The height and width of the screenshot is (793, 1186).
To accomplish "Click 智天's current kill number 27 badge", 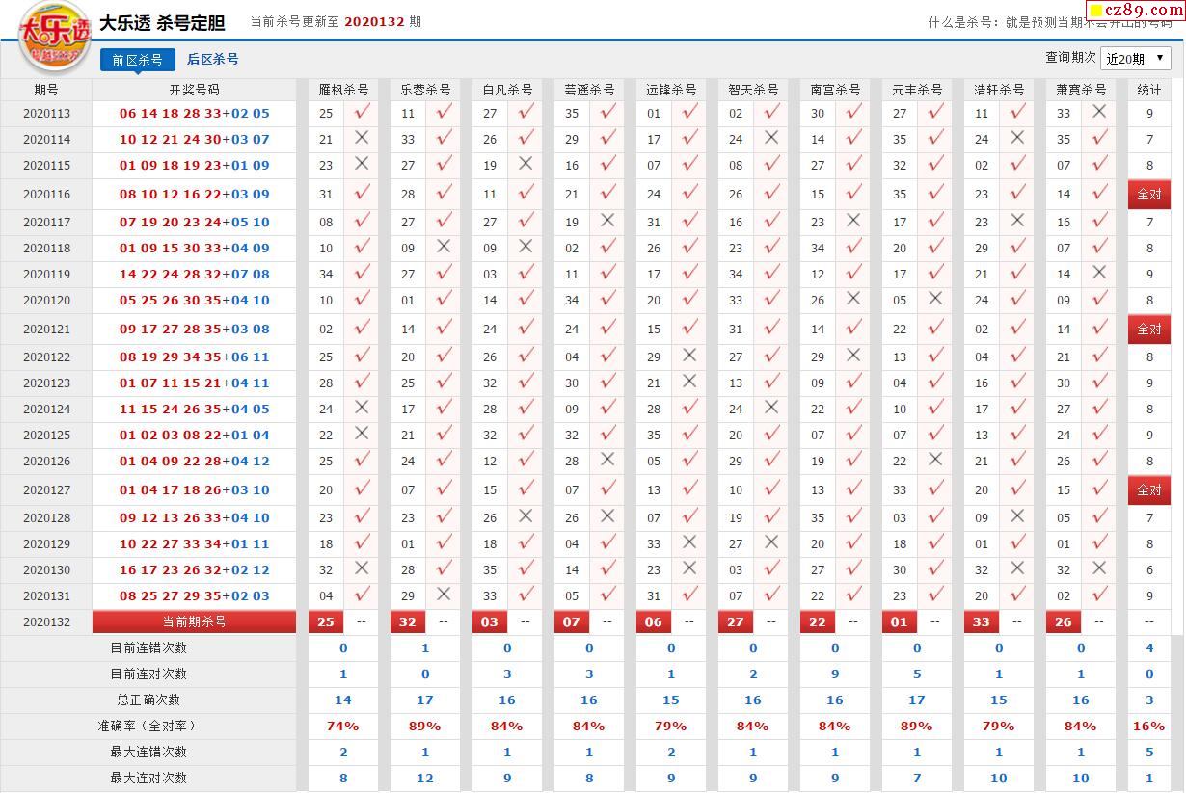I will point(736,622).
